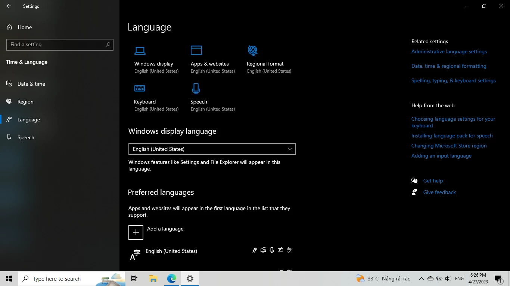This screenshot has width=510, height=286.
Task: Click the ENG input language indicator
Action: click(459, 279)
